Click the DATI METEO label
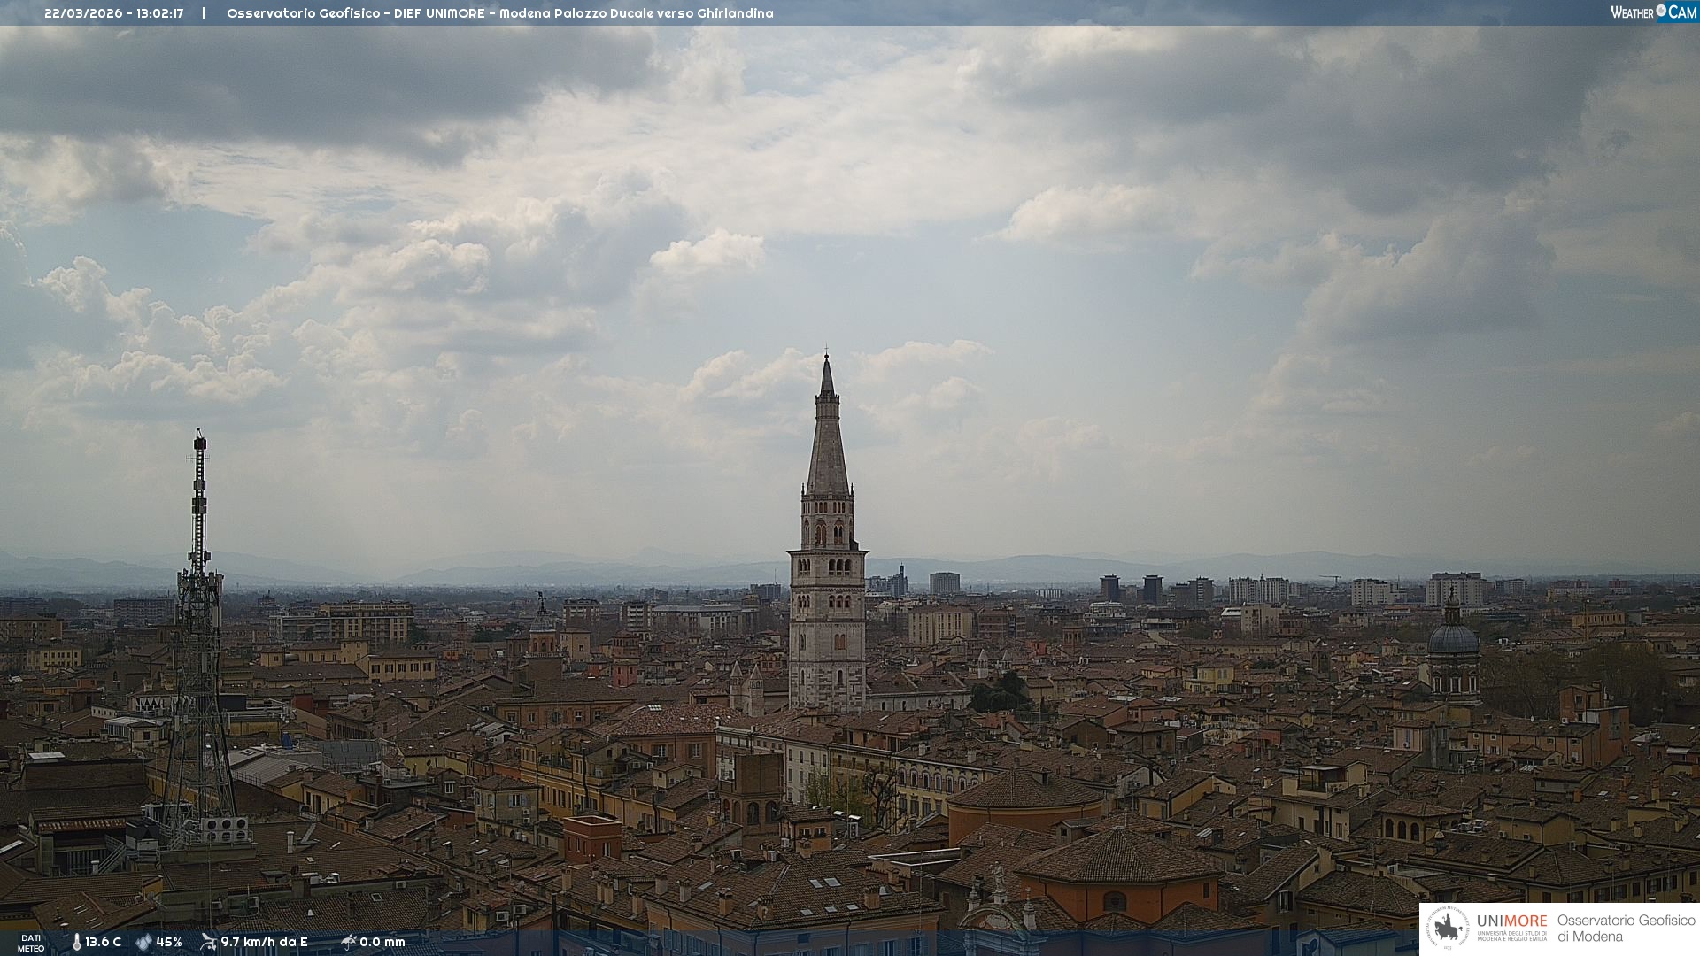This screenshot has width=1700, height=956. tap(31, 943)
